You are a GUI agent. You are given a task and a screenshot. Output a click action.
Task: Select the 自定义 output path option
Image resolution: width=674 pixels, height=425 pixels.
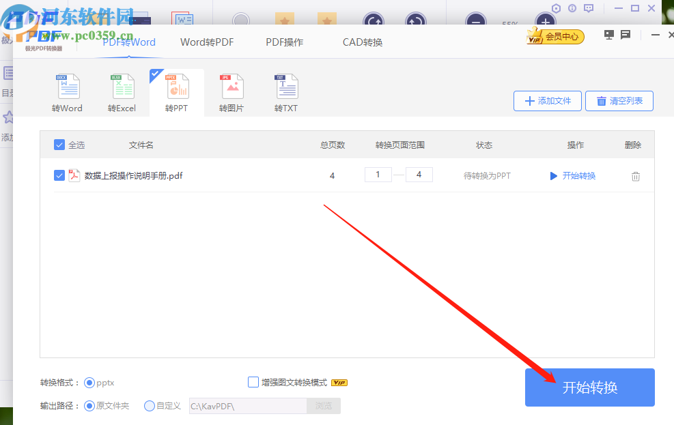[x=149, y=405]
